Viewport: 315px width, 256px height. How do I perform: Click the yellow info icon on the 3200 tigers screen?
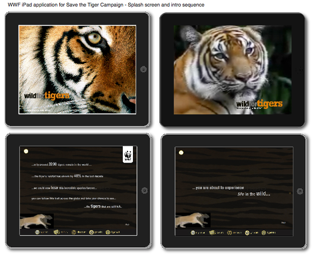26,151
